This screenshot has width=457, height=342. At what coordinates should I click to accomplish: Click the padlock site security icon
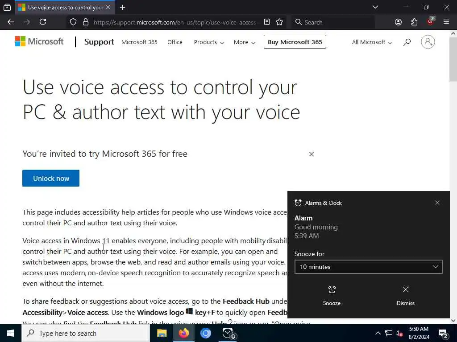point(86,22)
